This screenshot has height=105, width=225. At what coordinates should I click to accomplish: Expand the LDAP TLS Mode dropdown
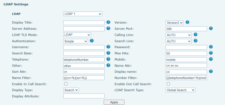tap(77, 35)
